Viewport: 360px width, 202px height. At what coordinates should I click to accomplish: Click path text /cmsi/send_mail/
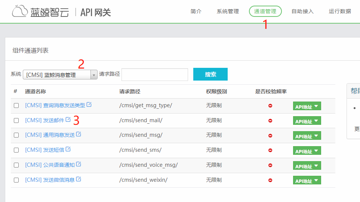(141, 120)
